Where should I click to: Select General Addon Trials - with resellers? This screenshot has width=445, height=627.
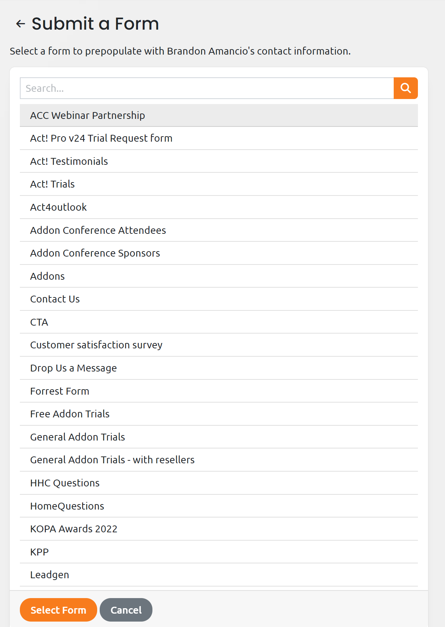(219, 460)
